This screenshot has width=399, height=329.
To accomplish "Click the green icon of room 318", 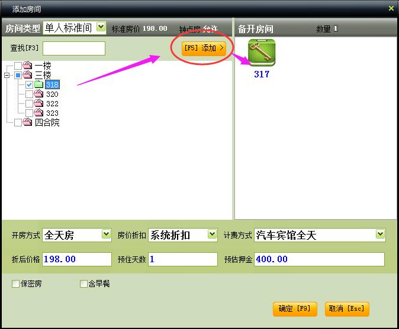I will [x=38, y=84].
